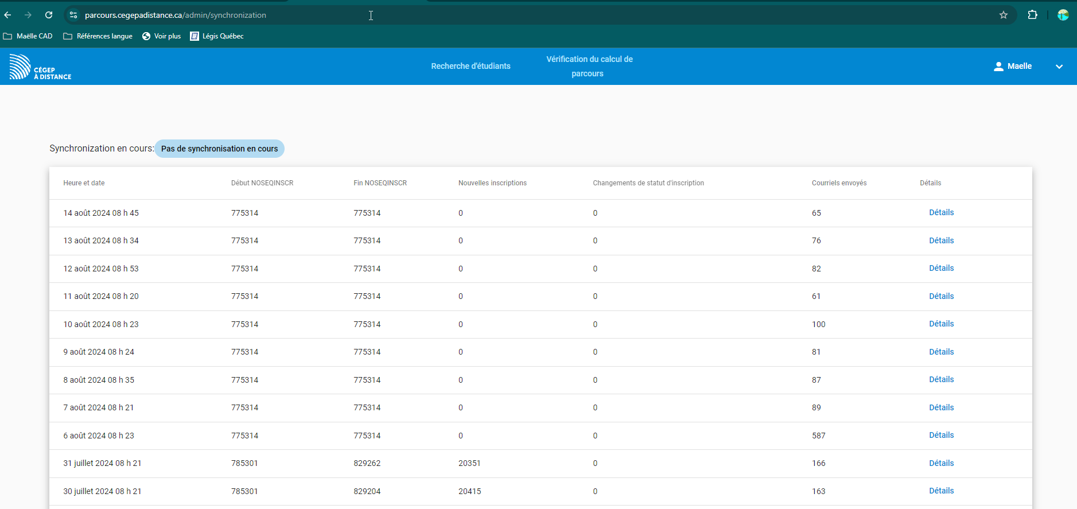This screenshot has height=509, width=1077.
Task: Open the Références langue bookmark folder
Action: pyautogui.click(x=98, y=36)
